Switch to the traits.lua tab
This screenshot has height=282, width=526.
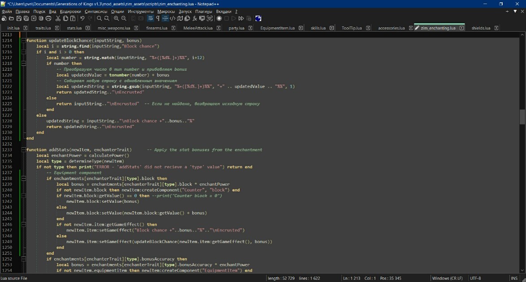tap(43, 28)
